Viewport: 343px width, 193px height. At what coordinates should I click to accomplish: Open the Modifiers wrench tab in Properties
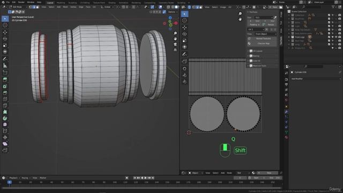tap(286, 112)
